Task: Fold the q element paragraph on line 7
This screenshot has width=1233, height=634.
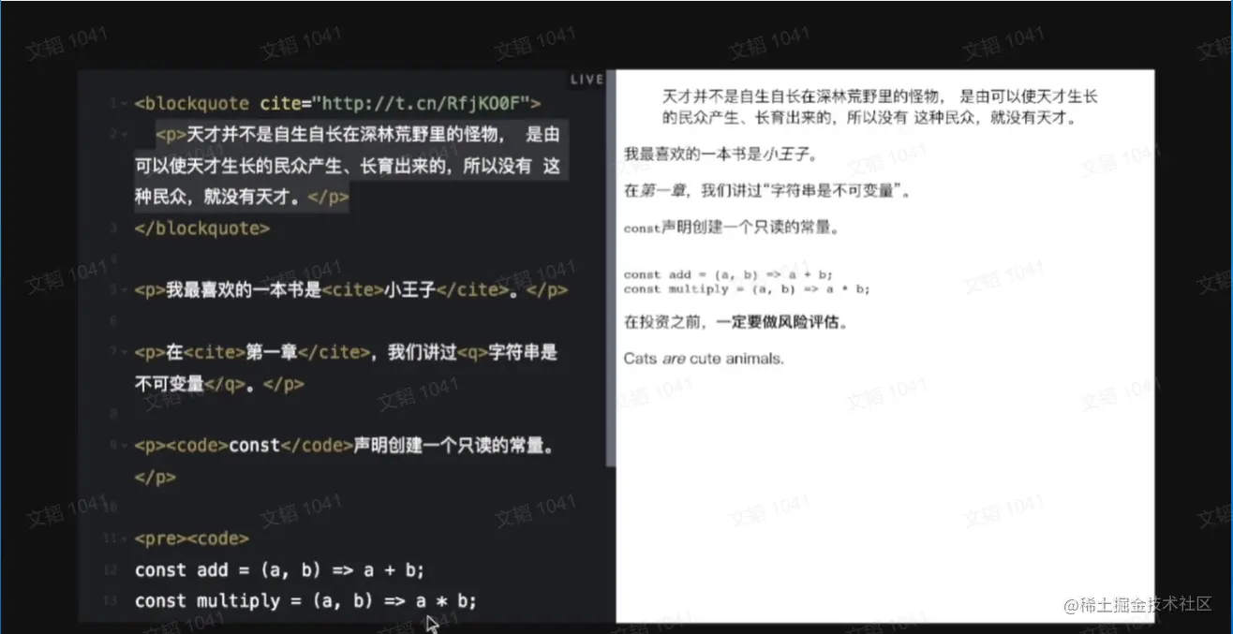Action: [125, 352]
